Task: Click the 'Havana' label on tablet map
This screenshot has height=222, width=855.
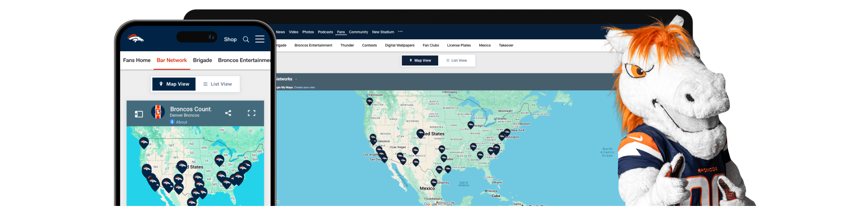Action: (x=492, y=191)
